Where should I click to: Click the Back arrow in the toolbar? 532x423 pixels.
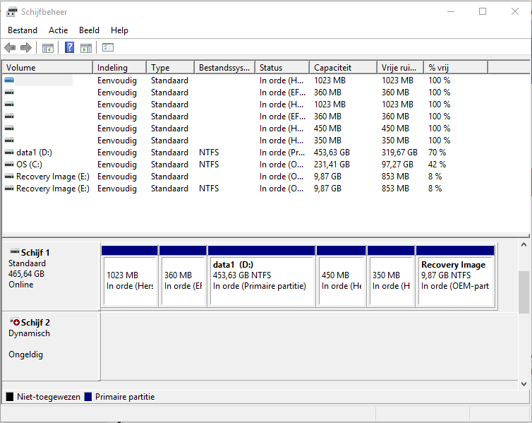[10, 48]
